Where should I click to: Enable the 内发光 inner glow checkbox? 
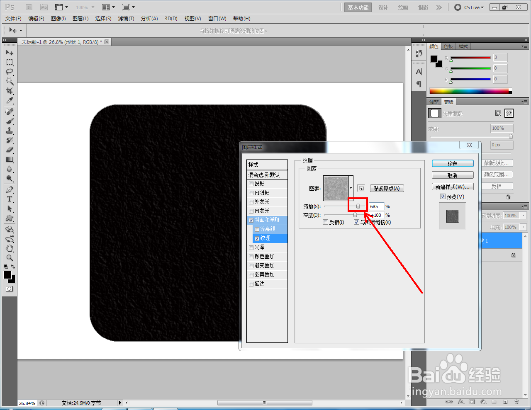point(251,211)
